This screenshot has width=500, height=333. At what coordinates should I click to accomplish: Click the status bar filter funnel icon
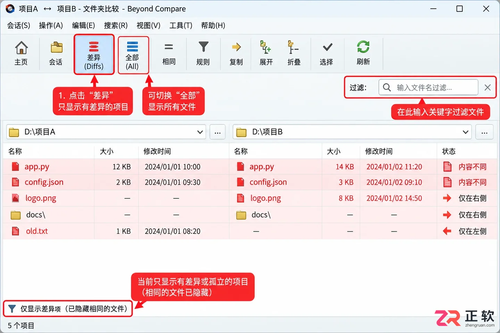[x=12, y=309]
